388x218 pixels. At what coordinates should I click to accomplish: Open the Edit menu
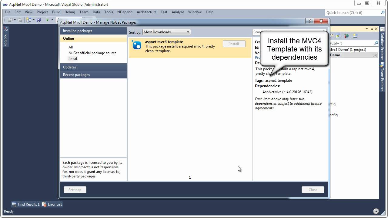pos(18,12)
